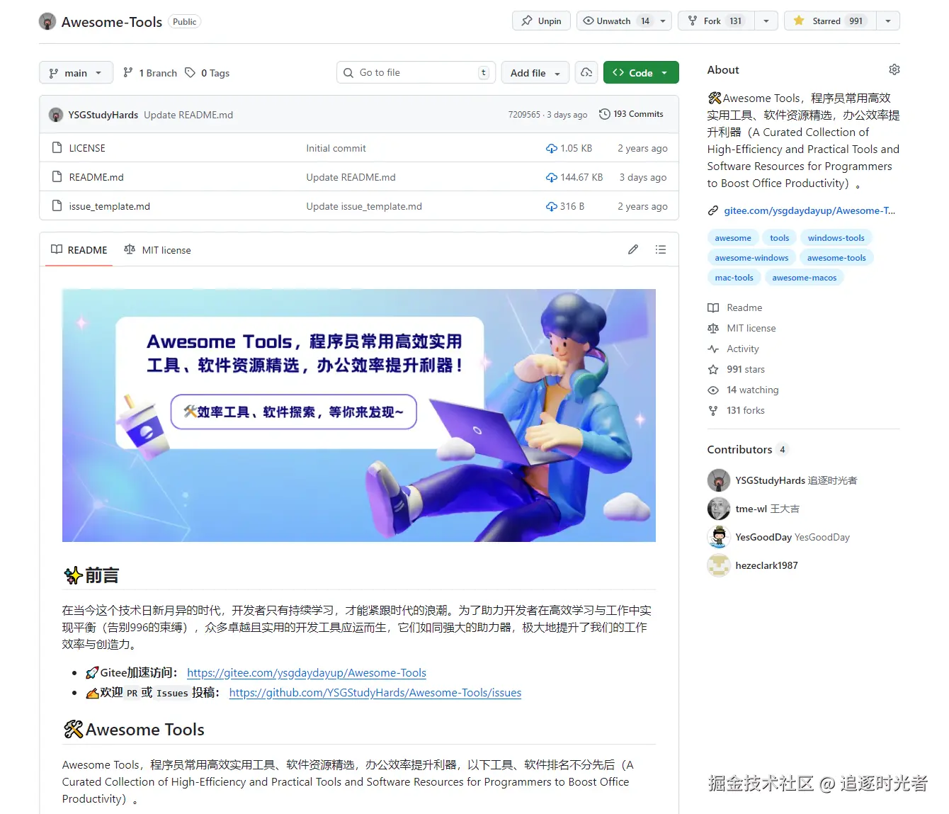This screenshot has height=814, width=949.
Task: Open the latest commit message Update README.md
Action: click(x=188, y=115)
